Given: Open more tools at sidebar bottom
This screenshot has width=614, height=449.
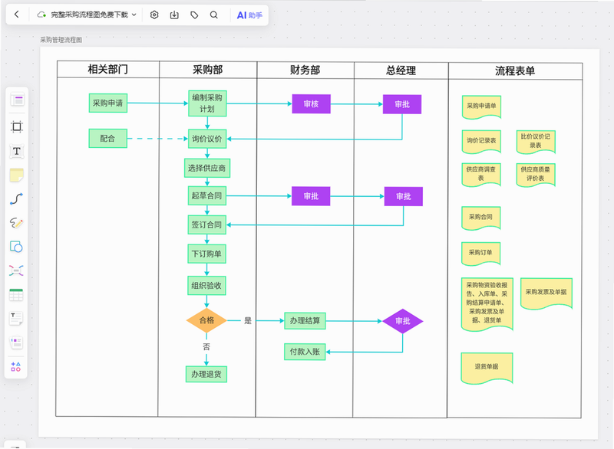Looking at the screenshot, I should 15,366.
